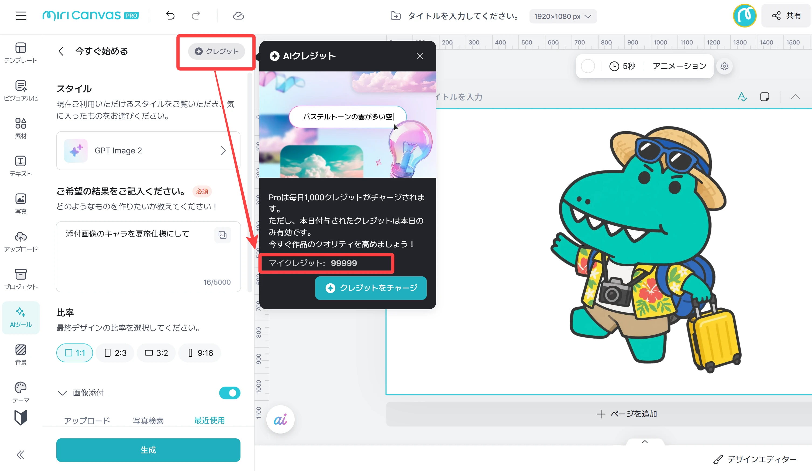Screen dimensions: 812x471
Task: Click the prompt text area
Action: tap(148, 257)
